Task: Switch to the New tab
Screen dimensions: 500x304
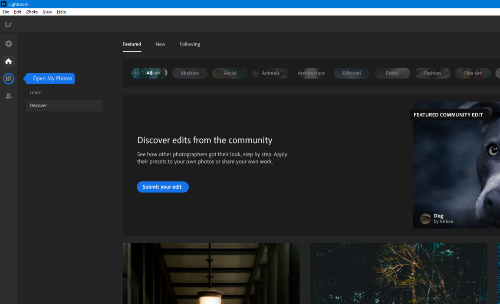Action: pyautogui.click(x=160, y=44)
